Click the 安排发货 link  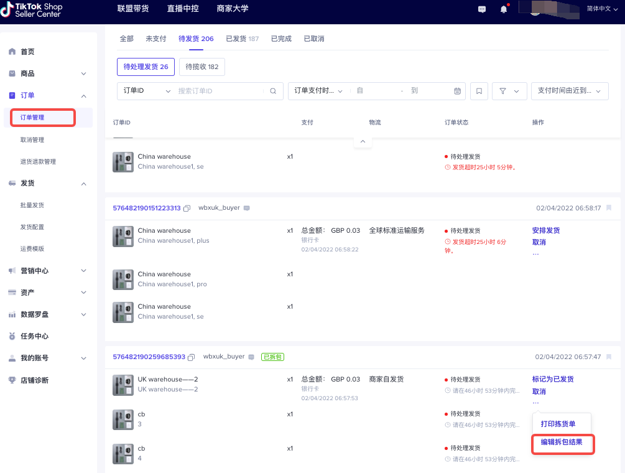[x=546, y=230]
